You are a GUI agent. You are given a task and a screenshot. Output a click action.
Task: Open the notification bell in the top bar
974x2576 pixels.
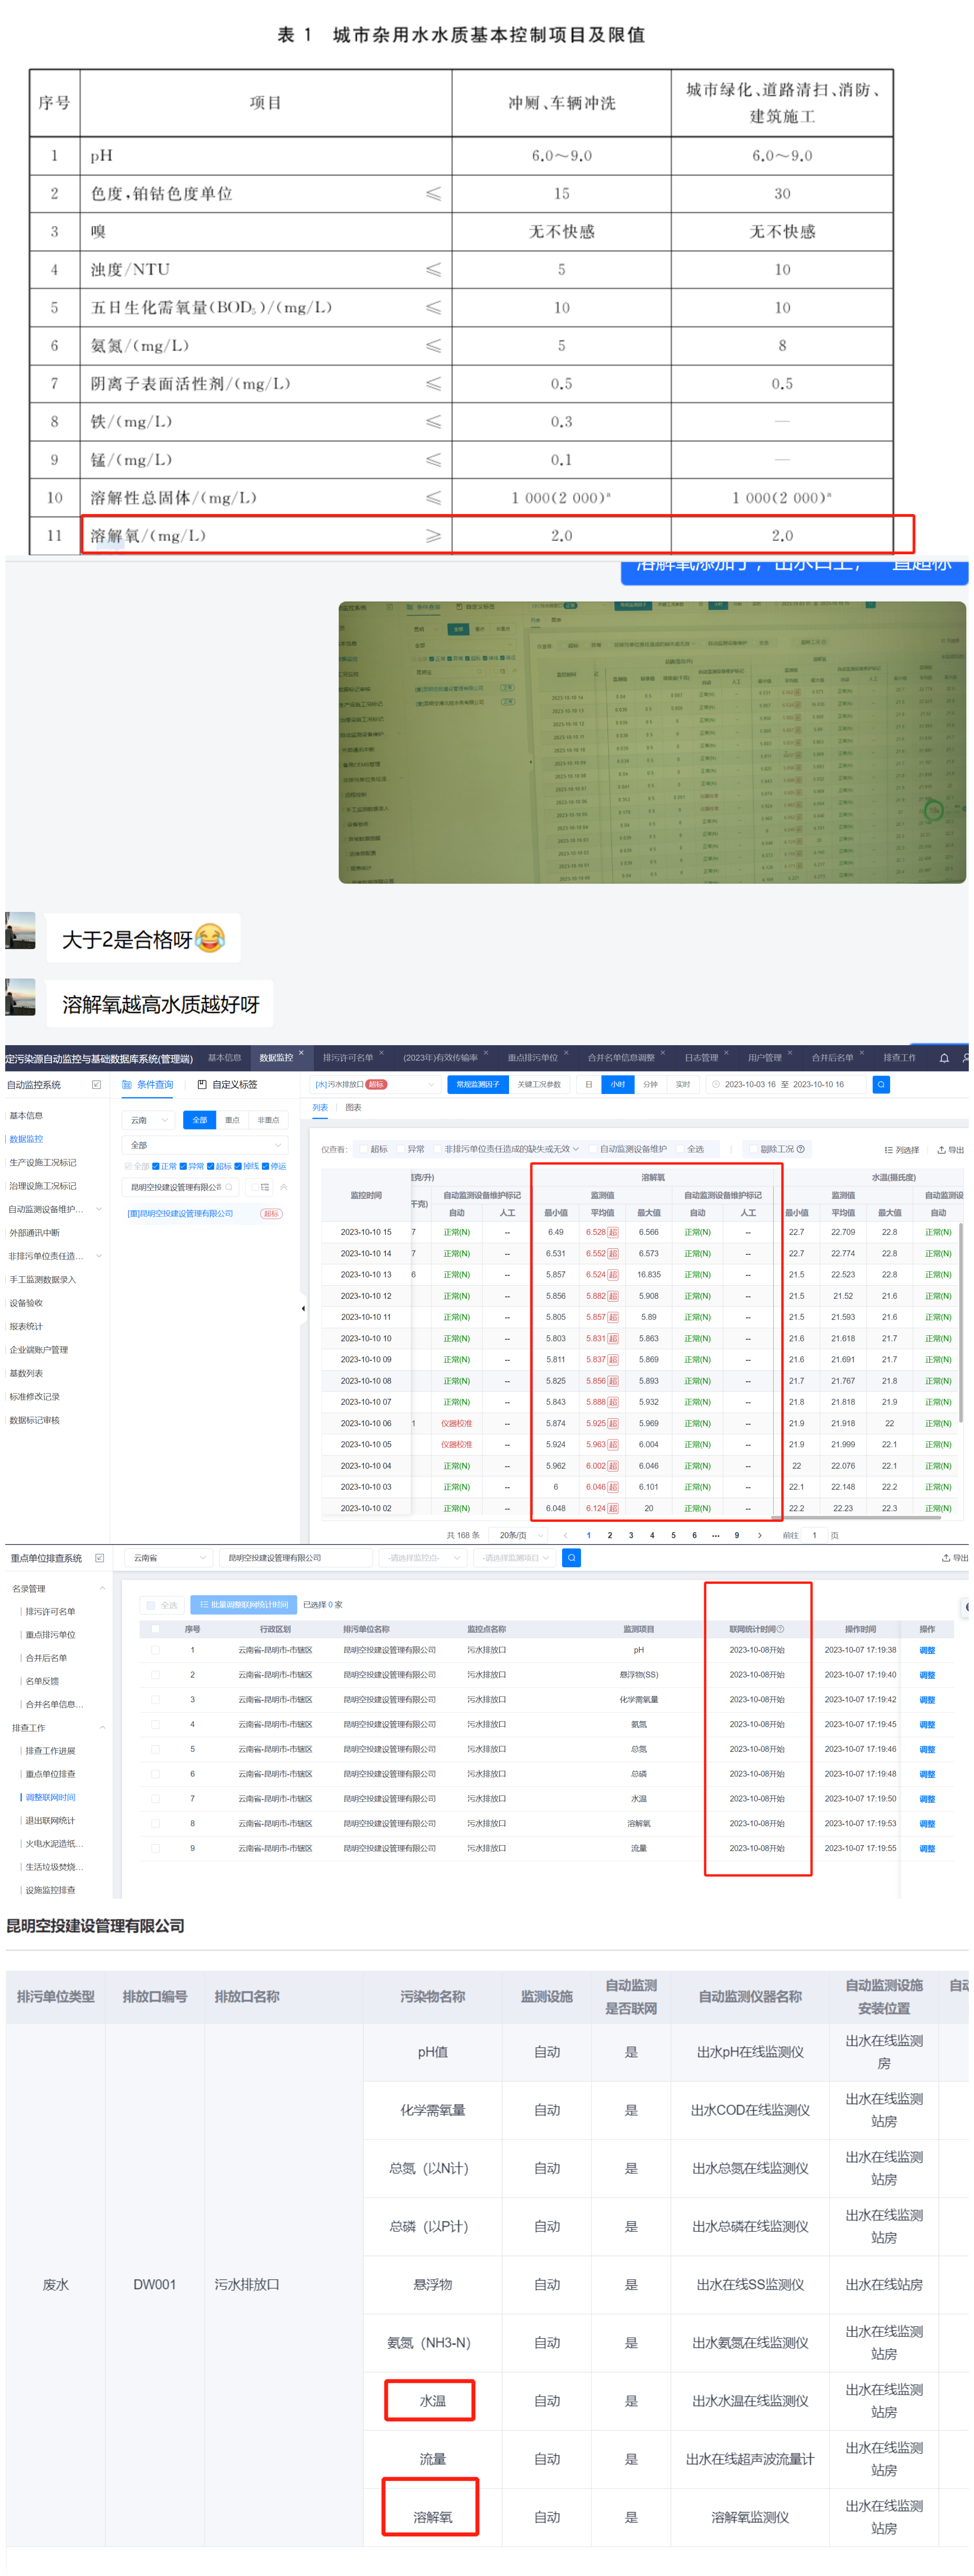[x=944, y=1057]
